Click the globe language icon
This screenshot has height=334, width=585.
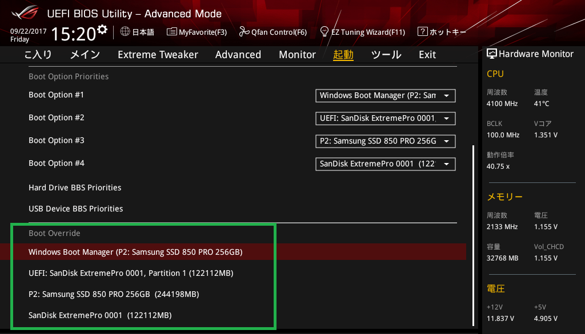125,32
